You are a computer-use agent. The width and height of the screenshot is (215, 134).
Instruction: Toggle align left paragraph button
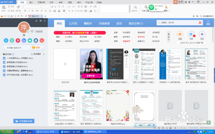[x=69, y=11]
